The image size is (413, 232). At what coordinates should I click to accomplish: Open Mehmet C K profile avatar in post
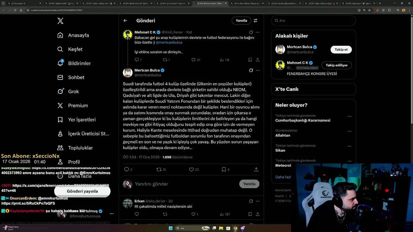click(128, 34)
